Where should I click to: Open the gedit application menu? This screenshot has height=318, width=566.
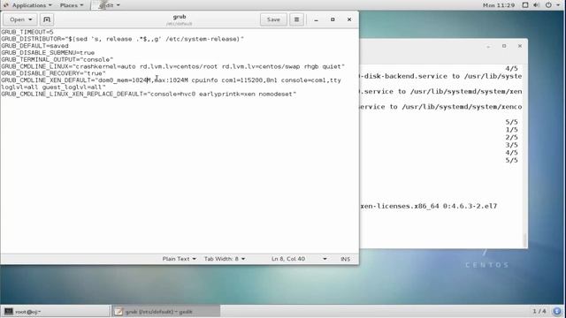107,5
